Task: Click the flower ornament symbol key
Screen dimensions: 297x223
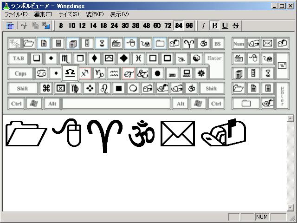Action: (x=201, y=73)
